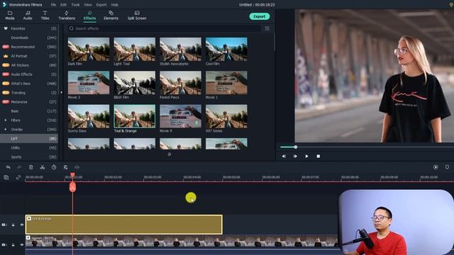This screenshot has height=255, width=454.
Task: Click the Undo icon in timeline toolbar
Action: [8, 167]
